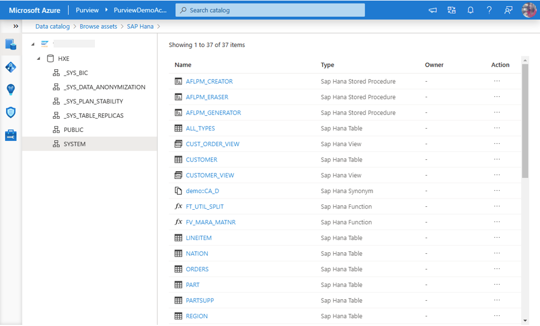Image resolution: width=540 pixels, height=326 pixels.
Task: Select the _SYS_DATA_ANONYMIZATION schema
Action: [104, 87]
